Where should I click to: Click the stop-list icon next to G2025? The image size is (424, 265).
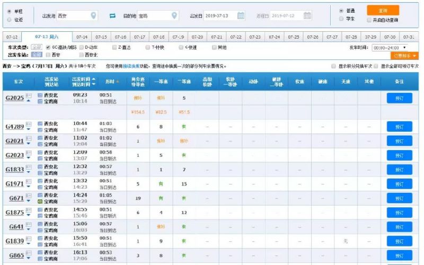pos(29,95)
